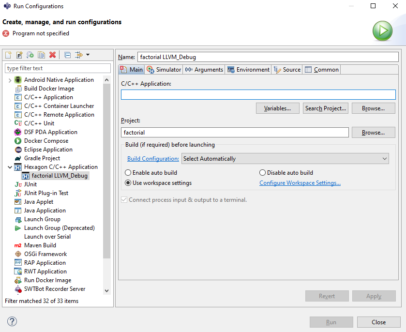Screen dimensions: 406x332
Task: Select the DSF PDA Application icon
Action: (x=18, y=132)
